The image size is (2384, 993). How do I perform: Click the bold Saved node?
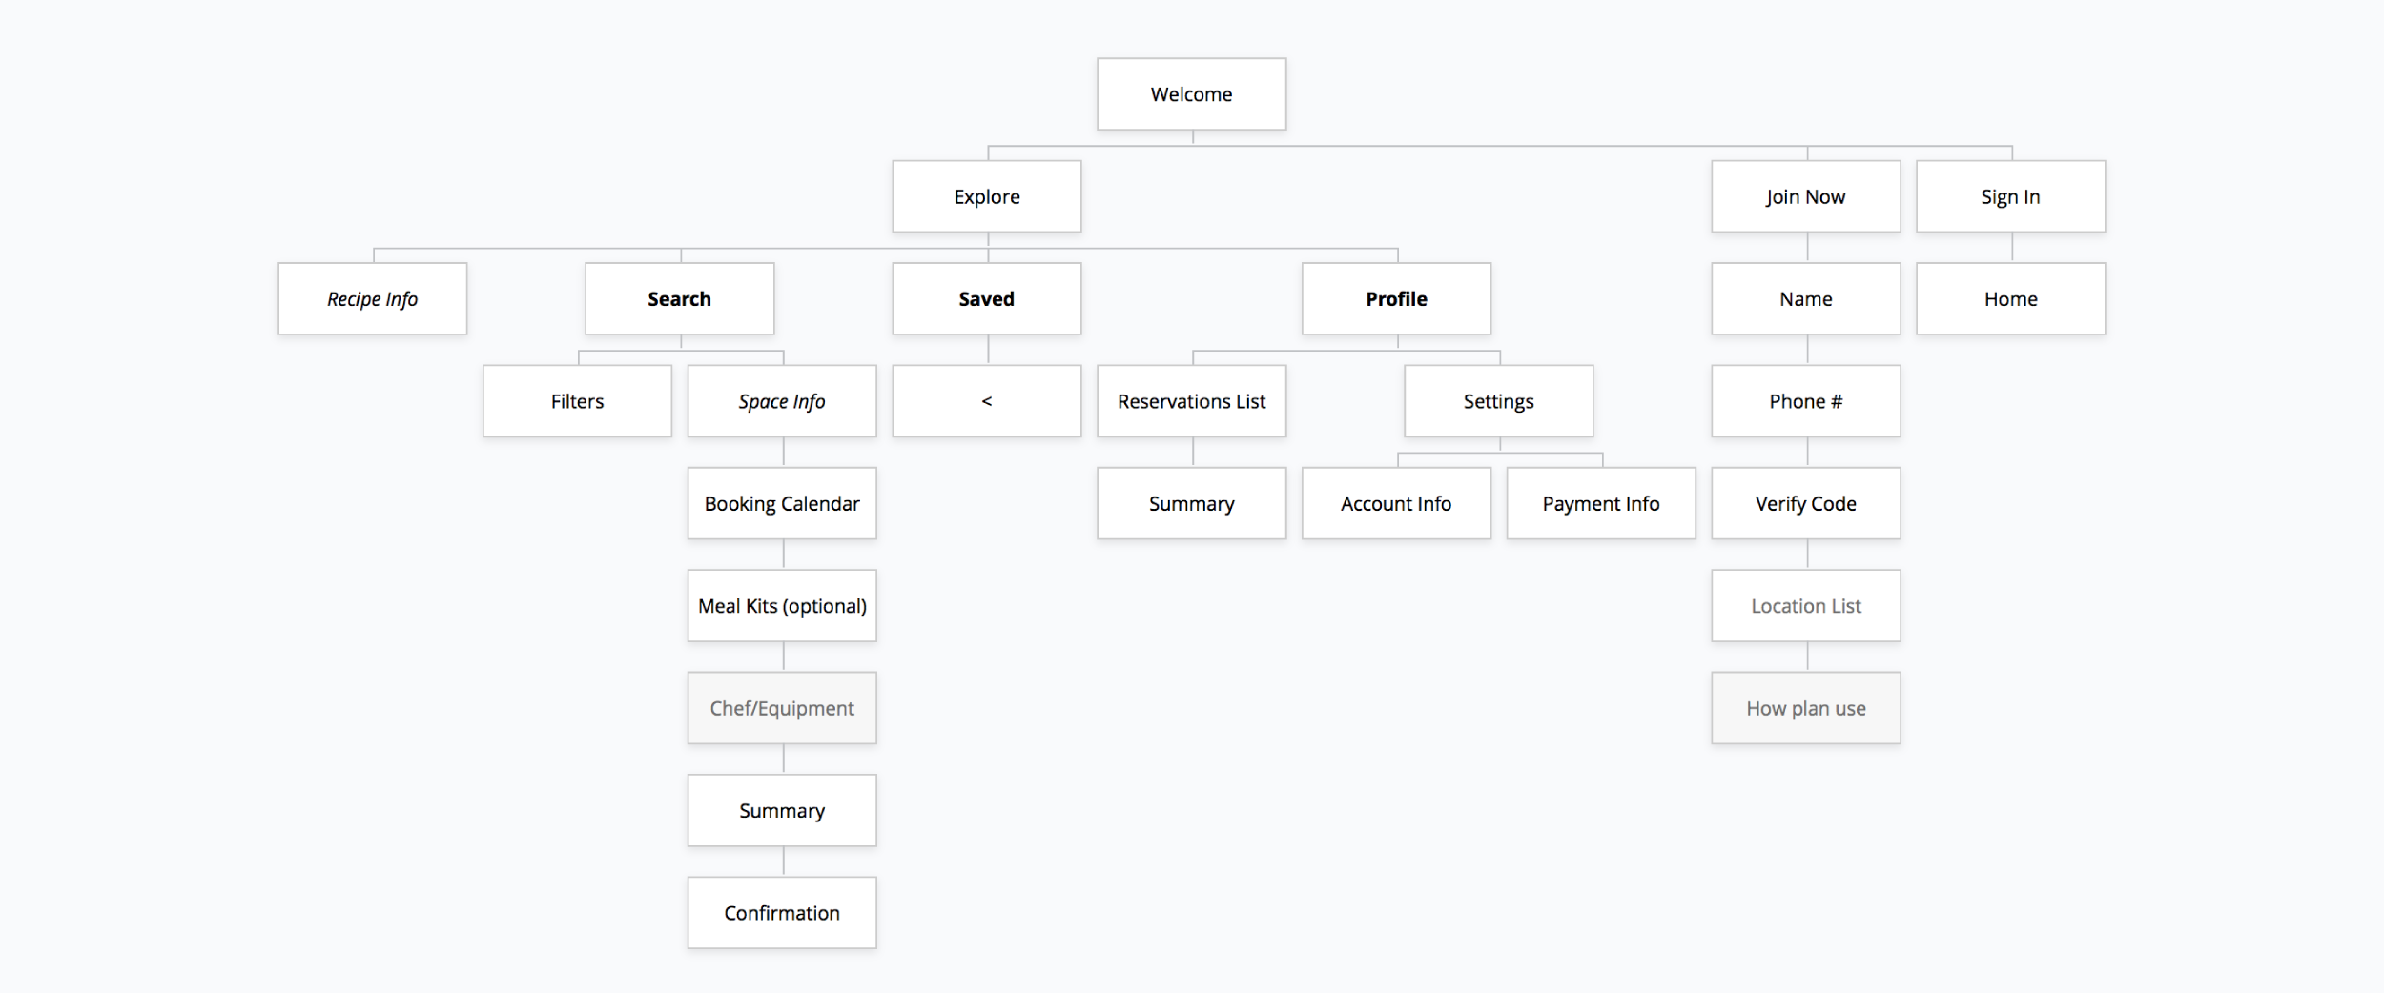[x=986, y=299]
